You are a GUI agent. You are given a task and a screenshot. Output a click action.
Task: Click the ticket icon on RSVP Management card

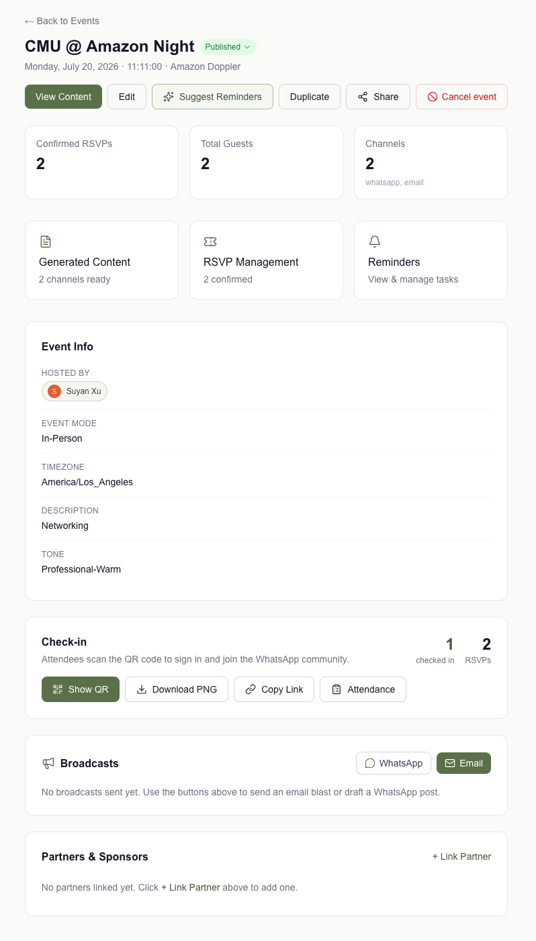pos(210,241)
